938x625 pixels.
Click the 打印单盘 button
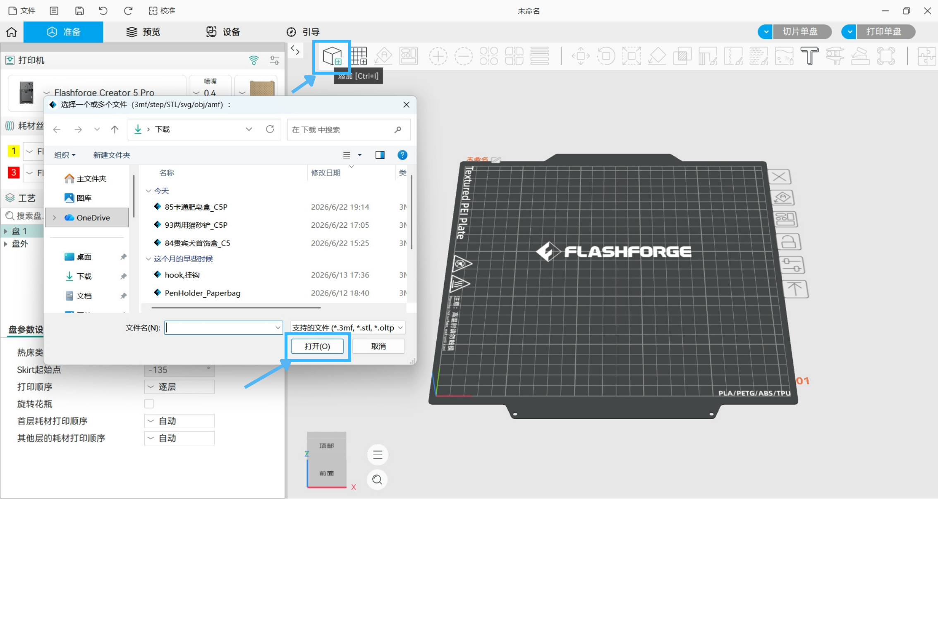(885, 32)
